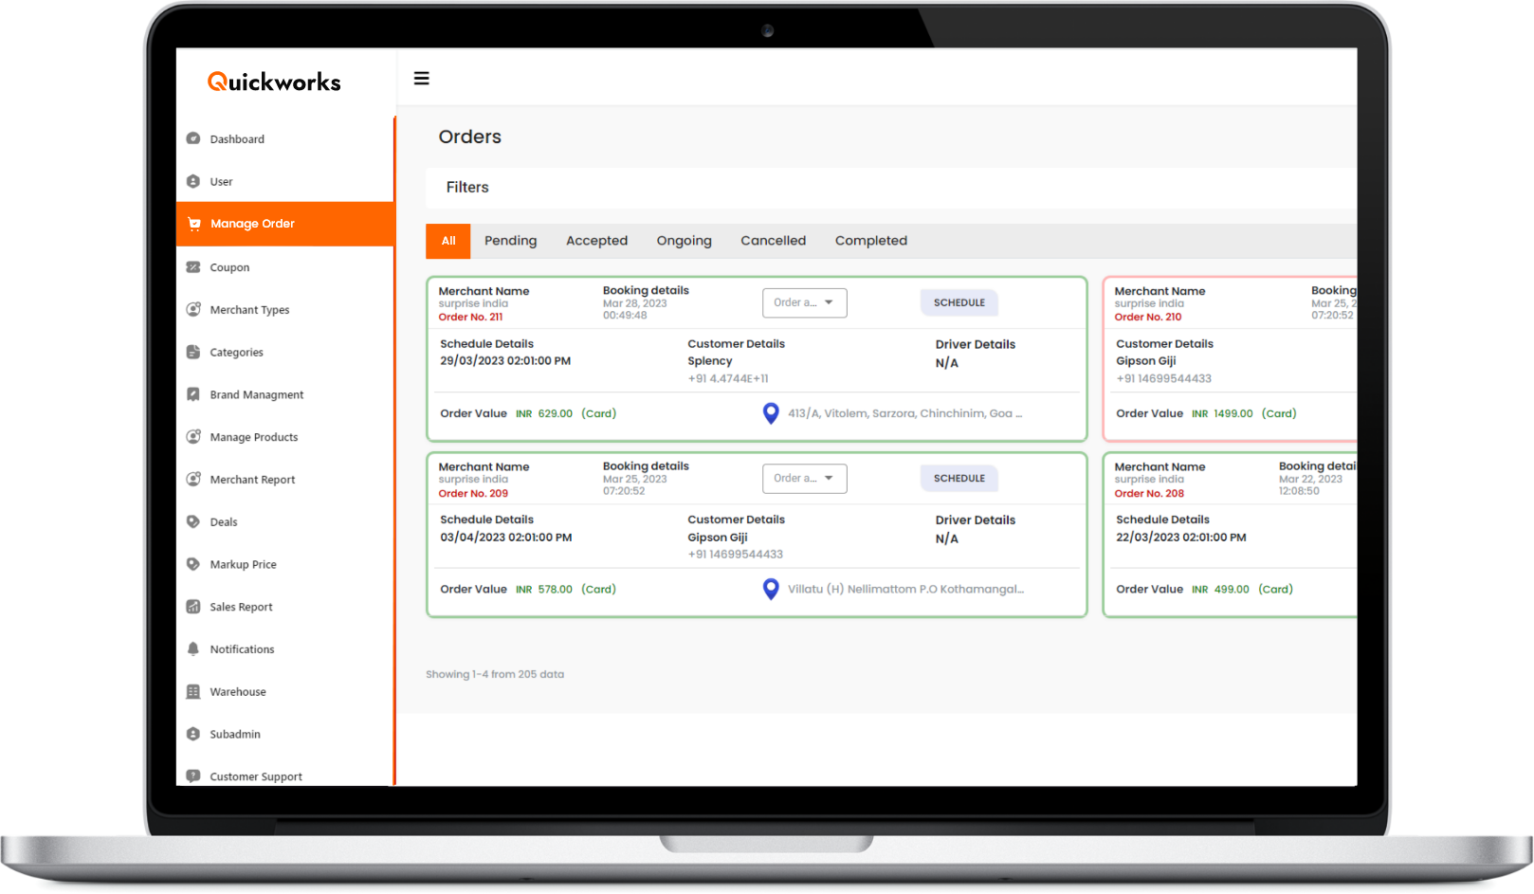Click the Coupon sidebar icon
This screenshot has width=1534, height=894.
tap(193, 267)
